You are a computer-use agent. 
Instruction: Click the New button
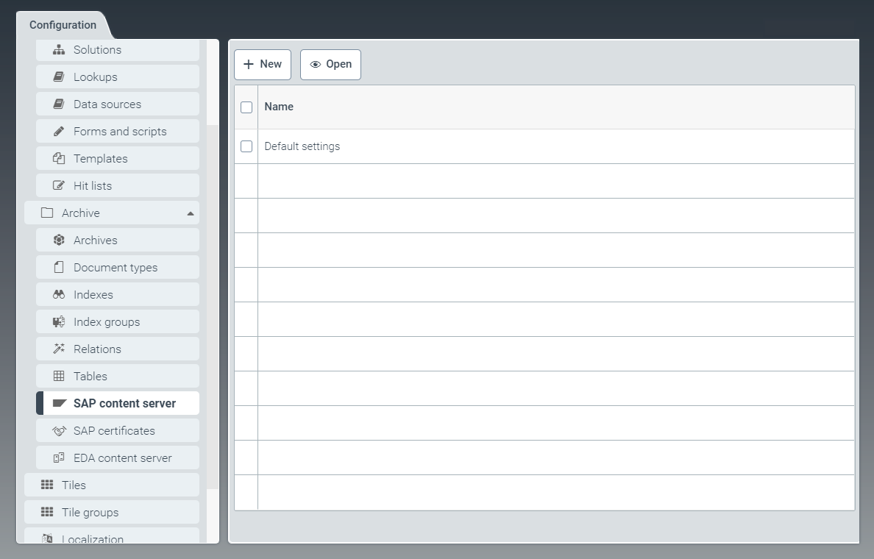263,65
